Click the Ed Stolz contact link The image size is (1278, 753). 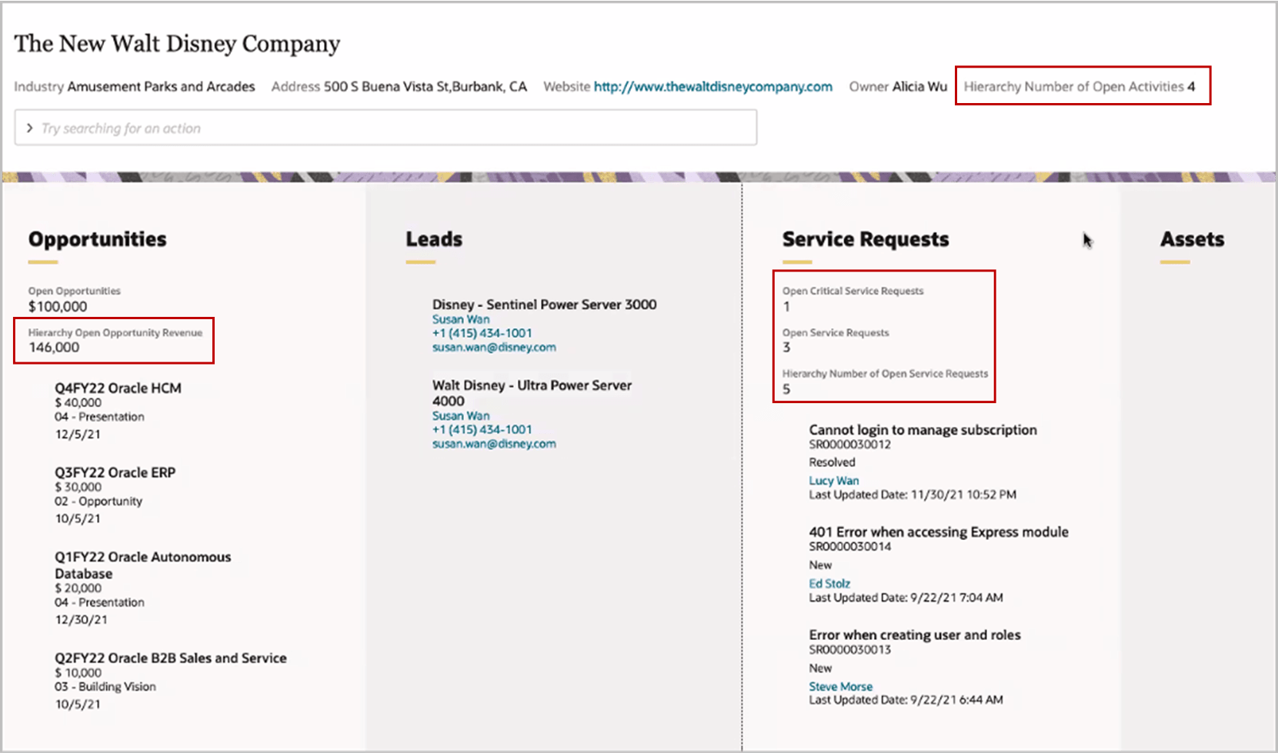(829, 584)
